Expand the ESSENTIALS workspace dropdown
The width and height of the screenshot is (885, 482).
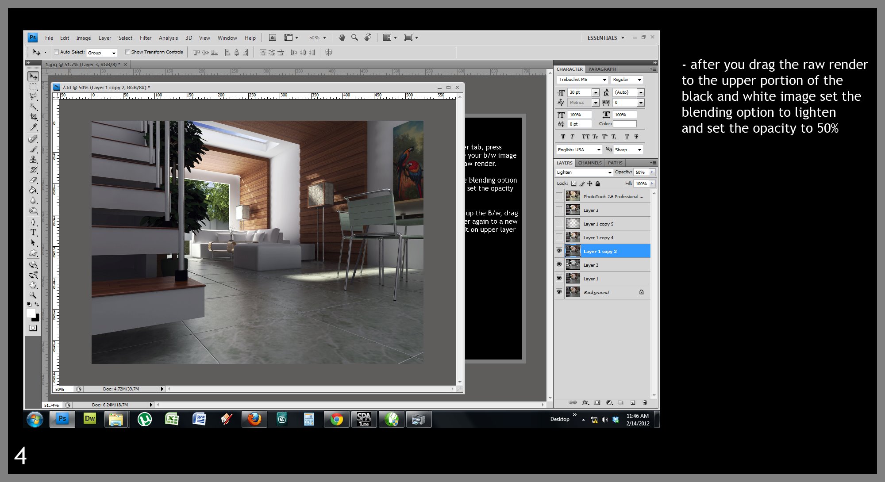click(x=605, y=38)
